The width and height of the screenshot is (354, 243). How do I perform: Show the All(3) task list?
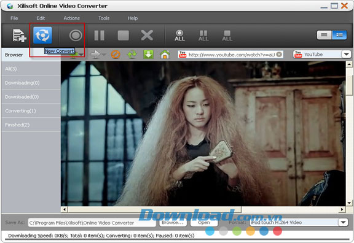click(31, 69)
